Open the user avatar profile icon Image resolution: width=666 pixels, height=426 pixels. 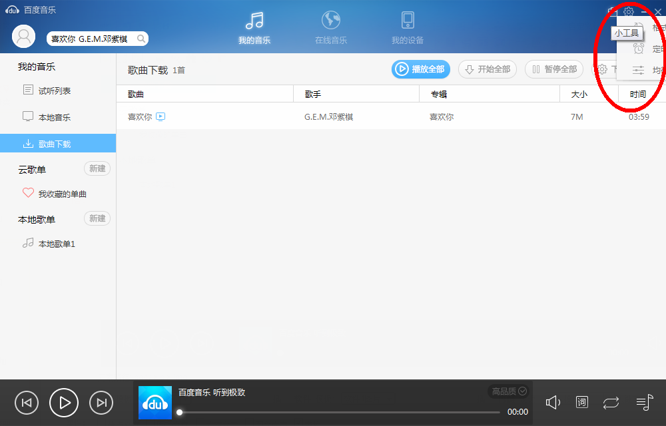(23, 36)
